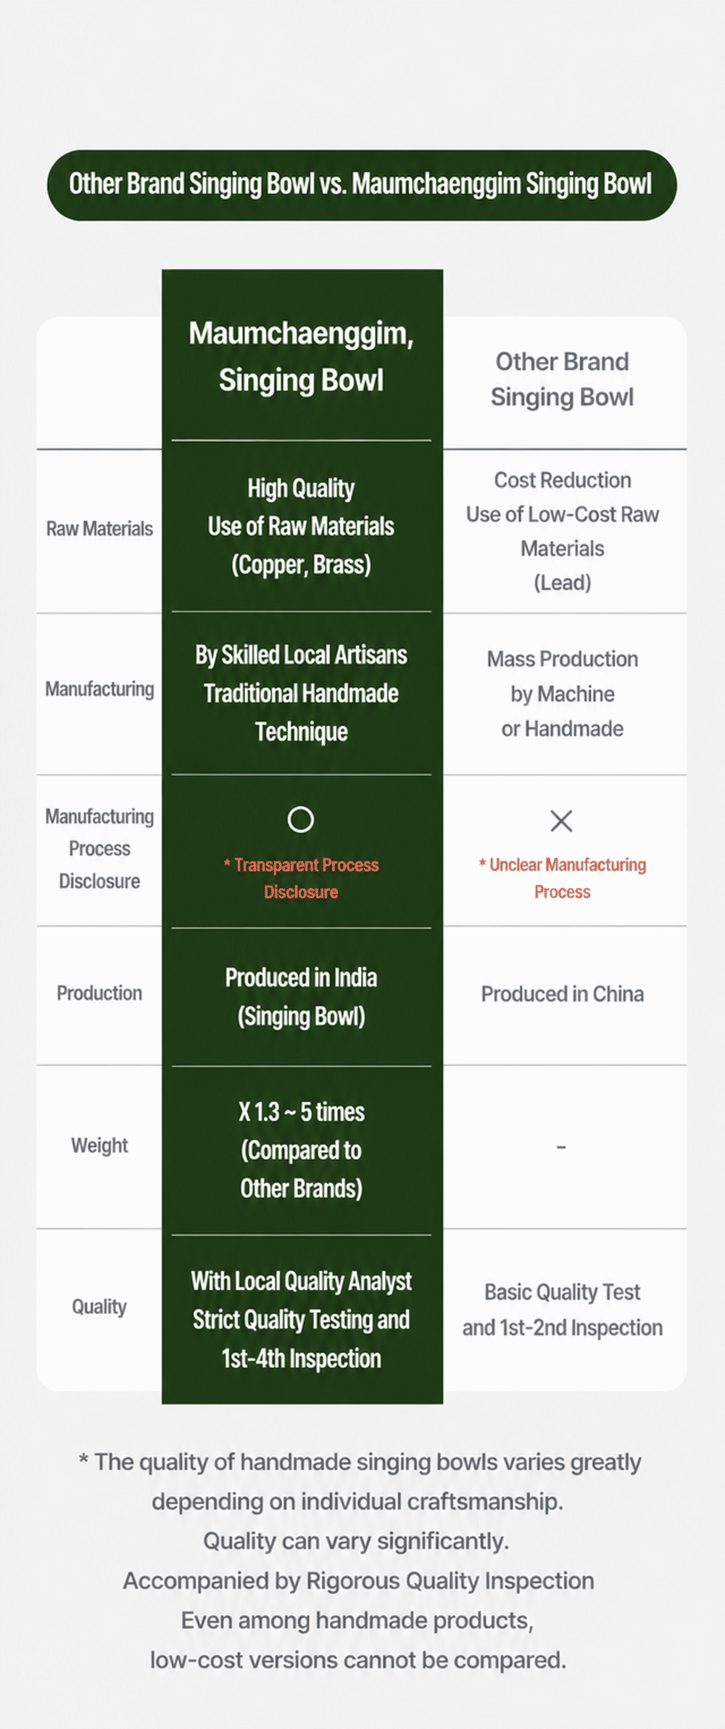Click the High Quality Copper, Brass cell
Viewport: 725px width, 1729px height.
tap(301, 527)
